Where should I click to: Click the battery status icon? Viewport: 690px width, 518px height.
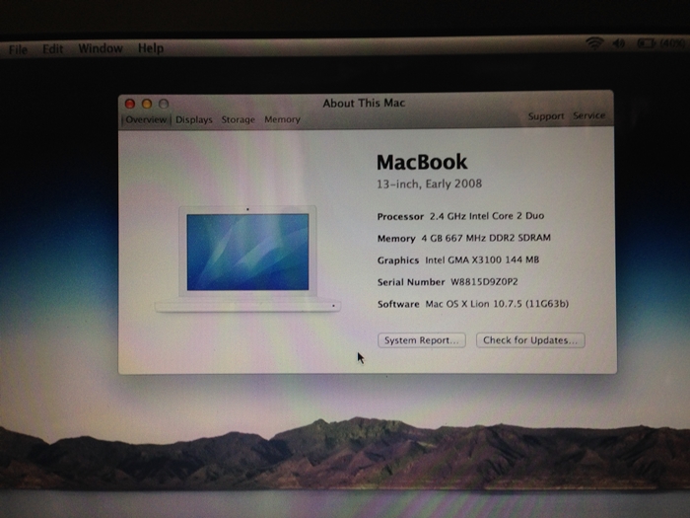646,43
